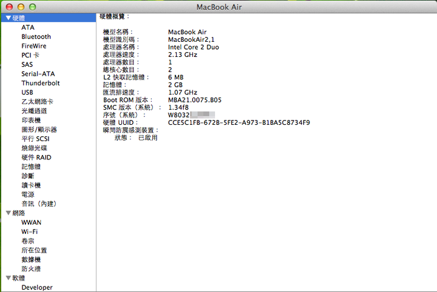
Task: Choose the USB entry
Action: 27,92
